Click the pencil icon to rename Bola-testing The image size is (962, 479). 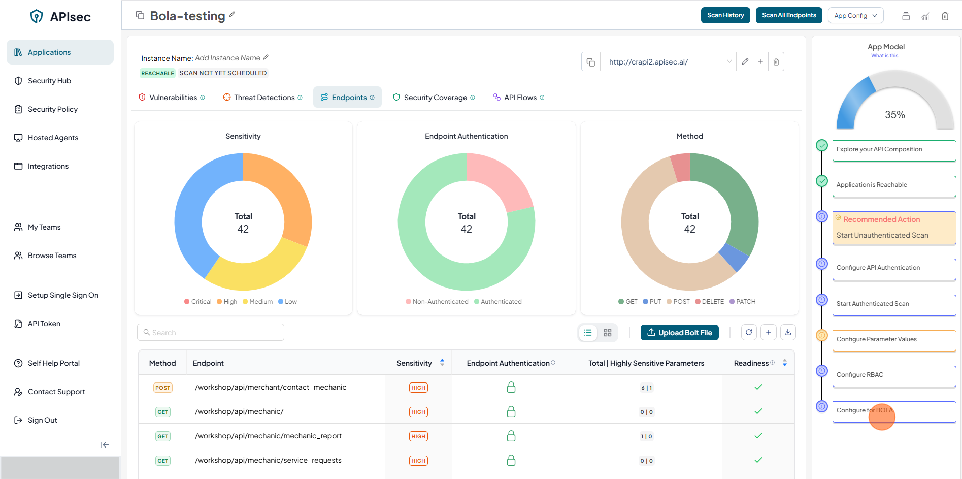pos(232,15)
